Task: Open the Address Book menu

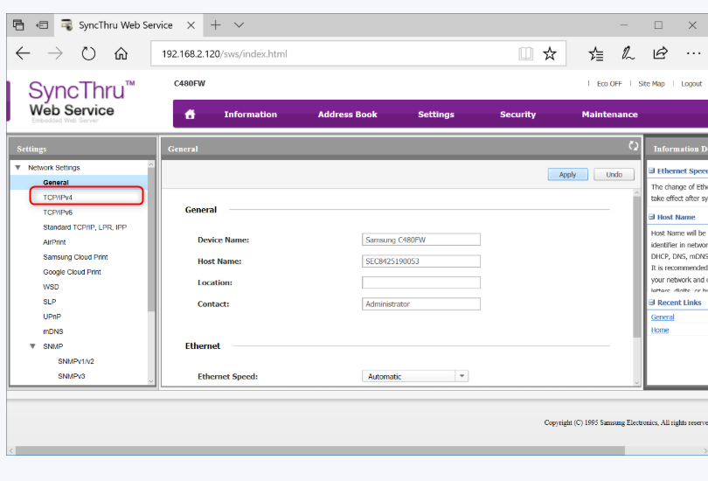Action: 347,115
